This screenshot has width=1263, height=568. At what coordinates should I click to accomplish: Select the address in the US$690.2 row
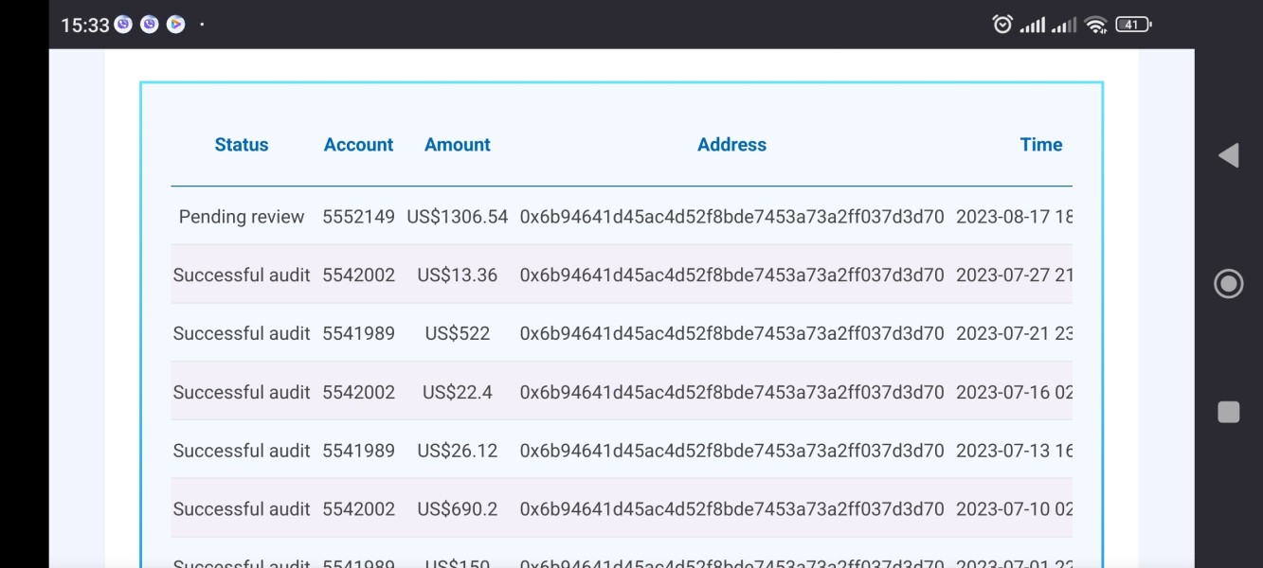pyautogui.click(x=731, y=509)
